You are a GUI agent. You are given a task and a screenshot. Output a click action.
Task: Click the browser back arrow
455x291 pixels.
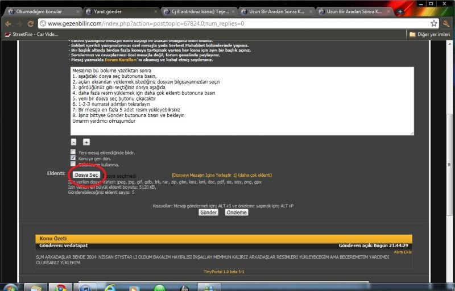click(7, 23)
